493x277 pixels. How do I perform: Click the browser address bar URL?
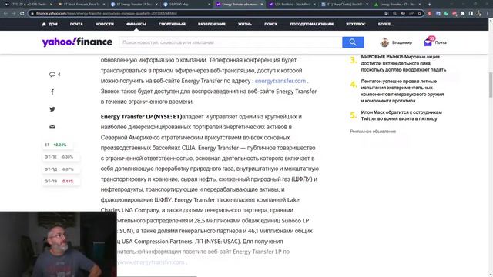coord(106,14)
